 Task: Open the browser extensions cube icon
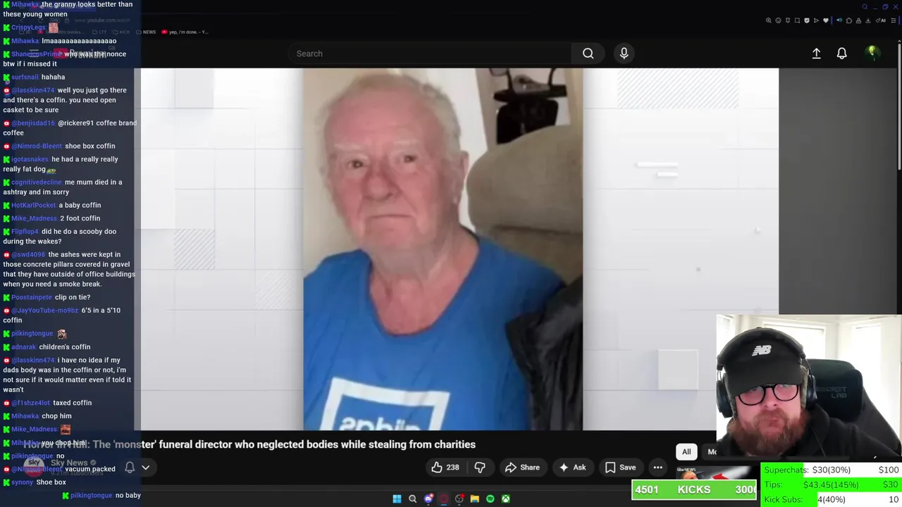(x=849, y=20)
